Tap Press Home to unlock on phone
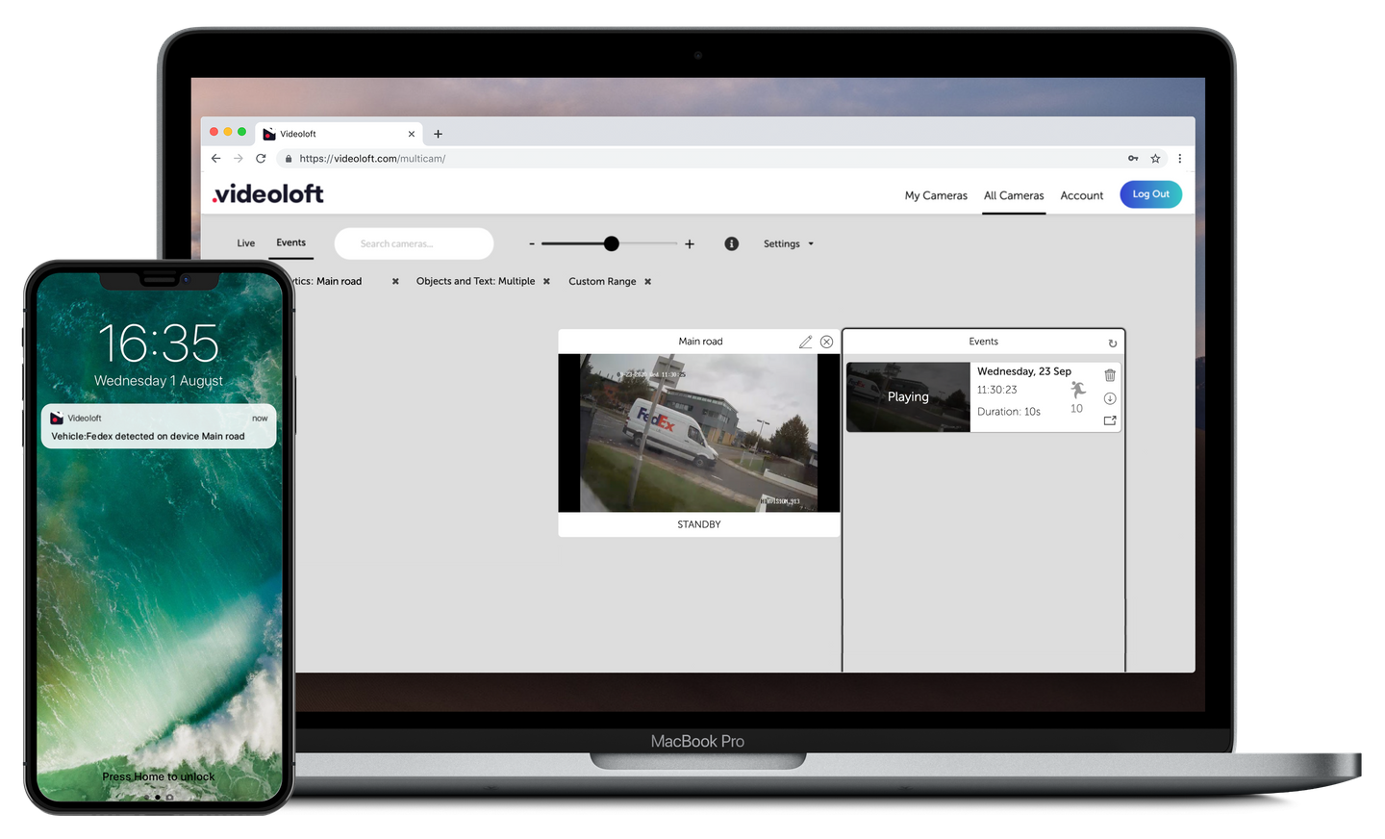Screen dimensions: 1385x839 (159, 776)
